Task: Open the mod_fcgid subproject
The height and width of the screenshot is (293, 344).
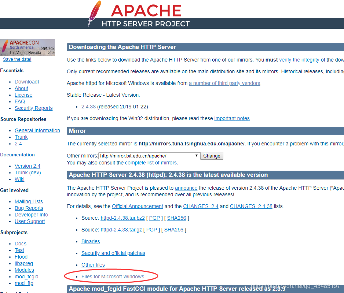Action: pos(26,277)
